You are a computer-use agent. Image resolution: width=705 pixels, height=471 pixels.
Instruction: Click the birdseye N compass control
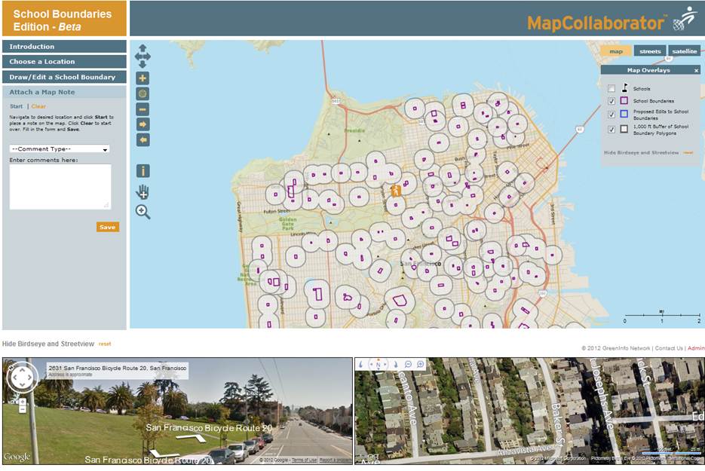tap(378, 365)
